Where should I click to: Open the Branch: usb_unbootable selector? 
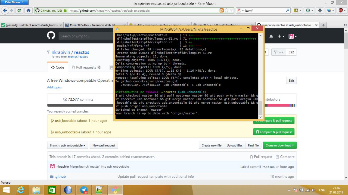[x=67, y=145]
